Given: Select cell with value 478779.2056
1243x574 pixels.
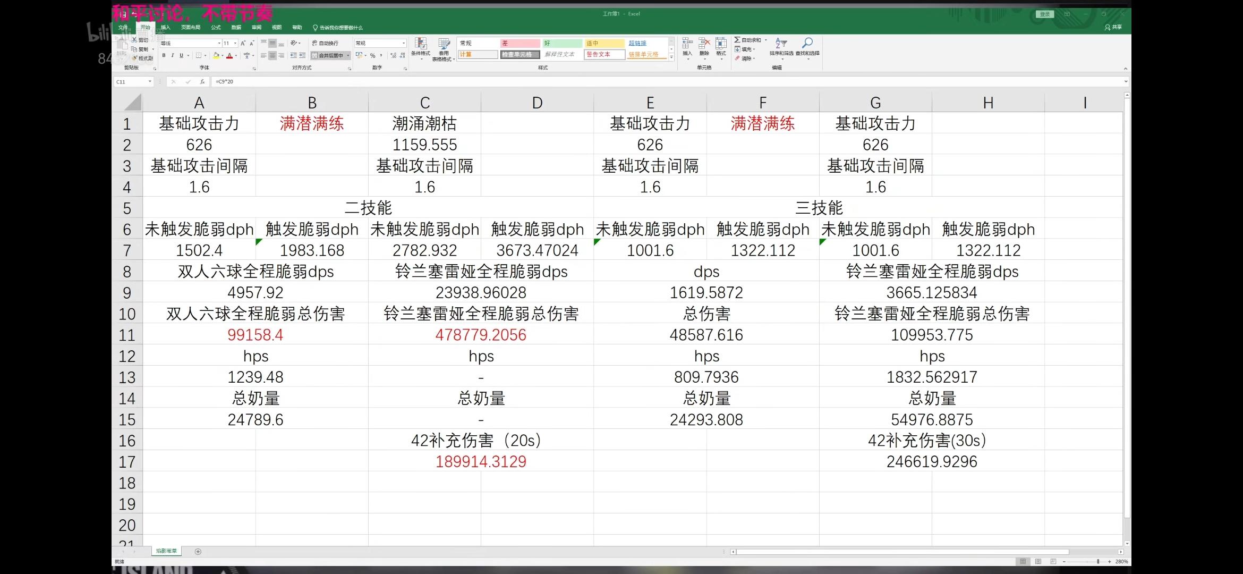Looking at the screenshot, I should point(480,335).
